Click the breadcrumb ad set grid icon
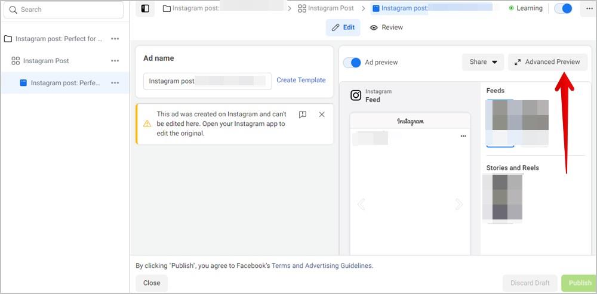This screenshot has width=597, height=294. pos(302,8)
